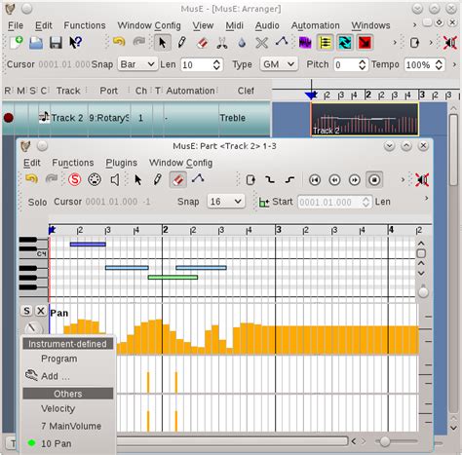Expand Arranger settings toolbar overflow chevron

(x=454, y=64)
